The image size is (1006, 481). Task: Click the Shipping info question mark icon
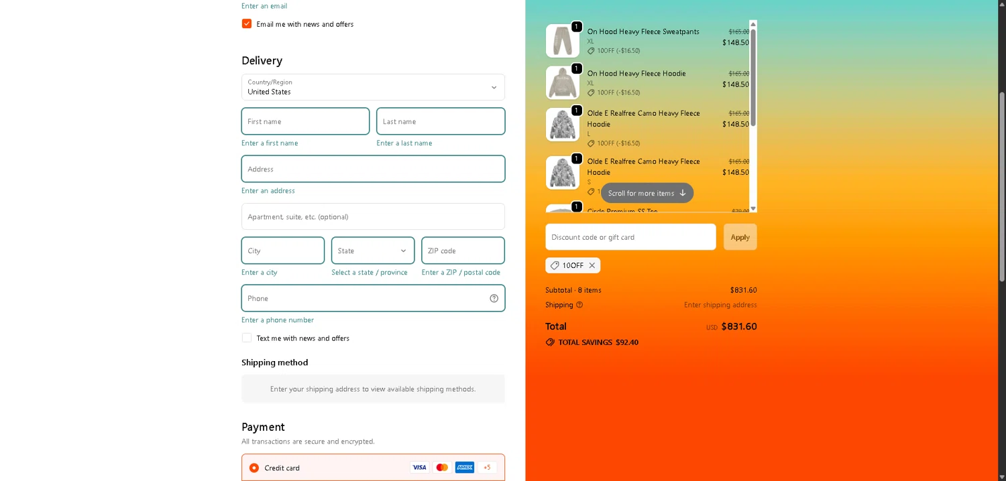point(579,305)
